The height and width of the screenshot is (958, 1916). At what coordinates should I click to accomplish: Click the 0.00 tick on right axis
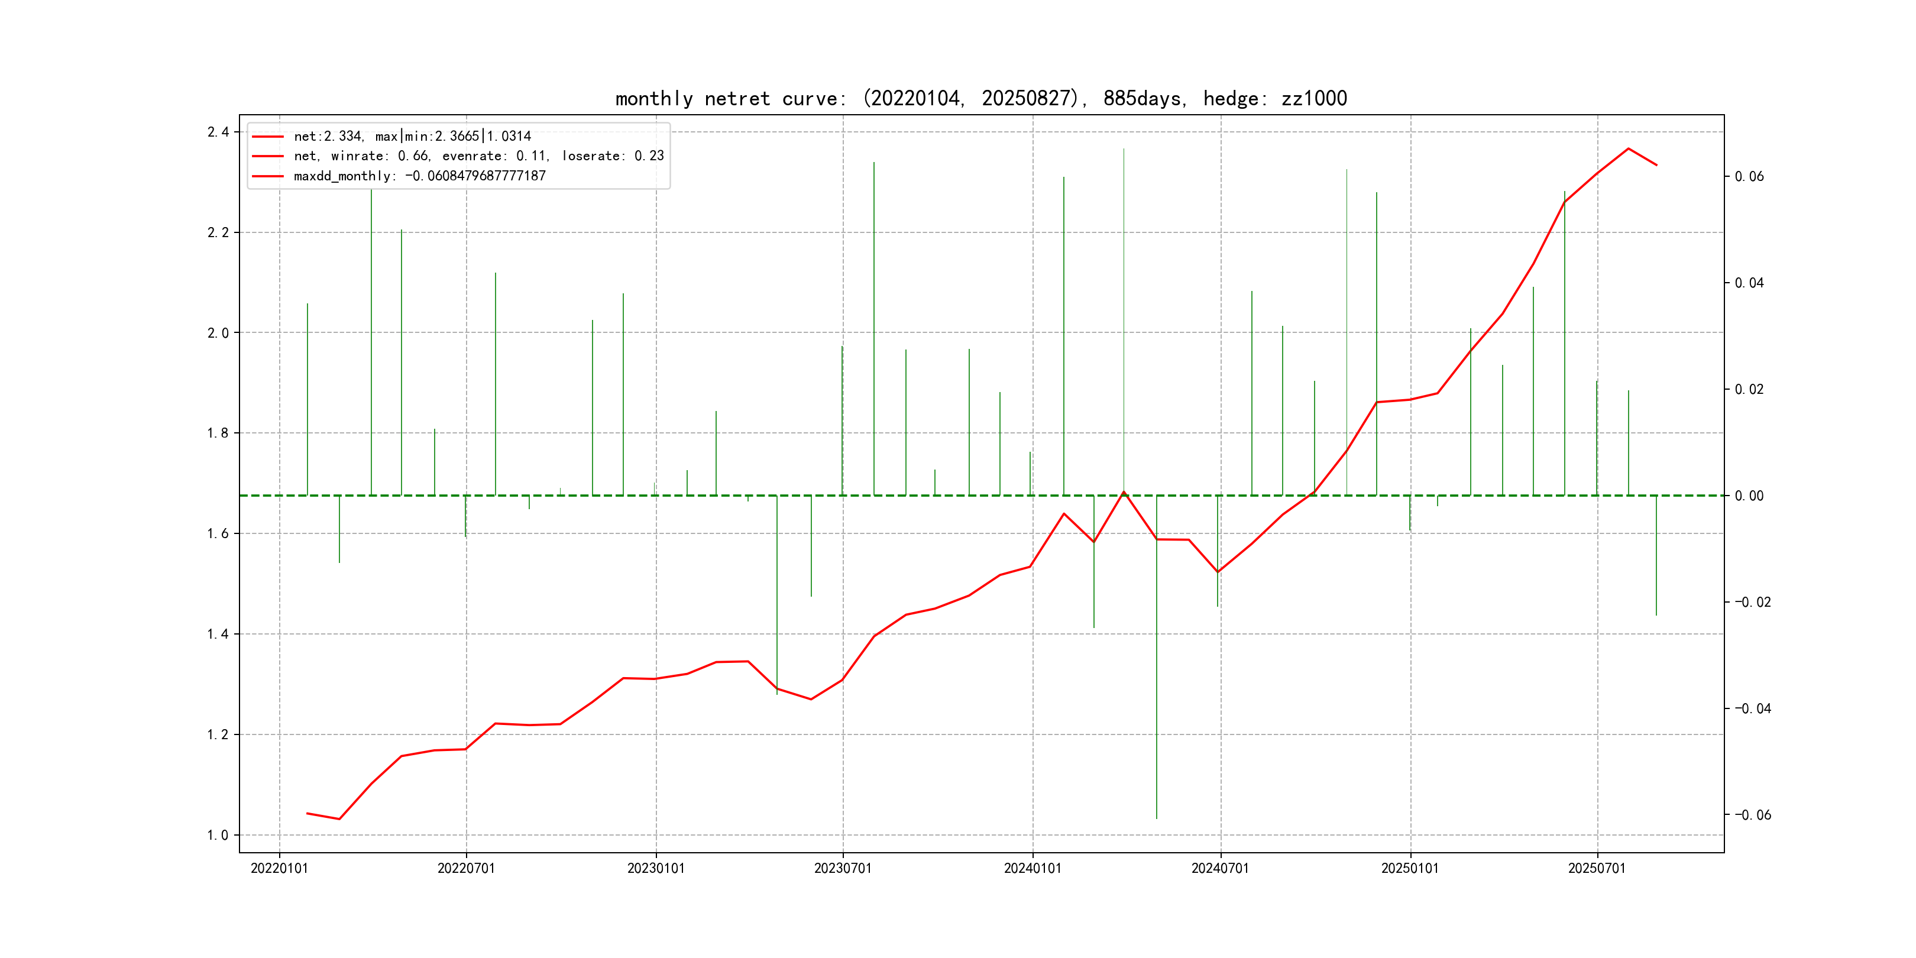[1749, 496]
